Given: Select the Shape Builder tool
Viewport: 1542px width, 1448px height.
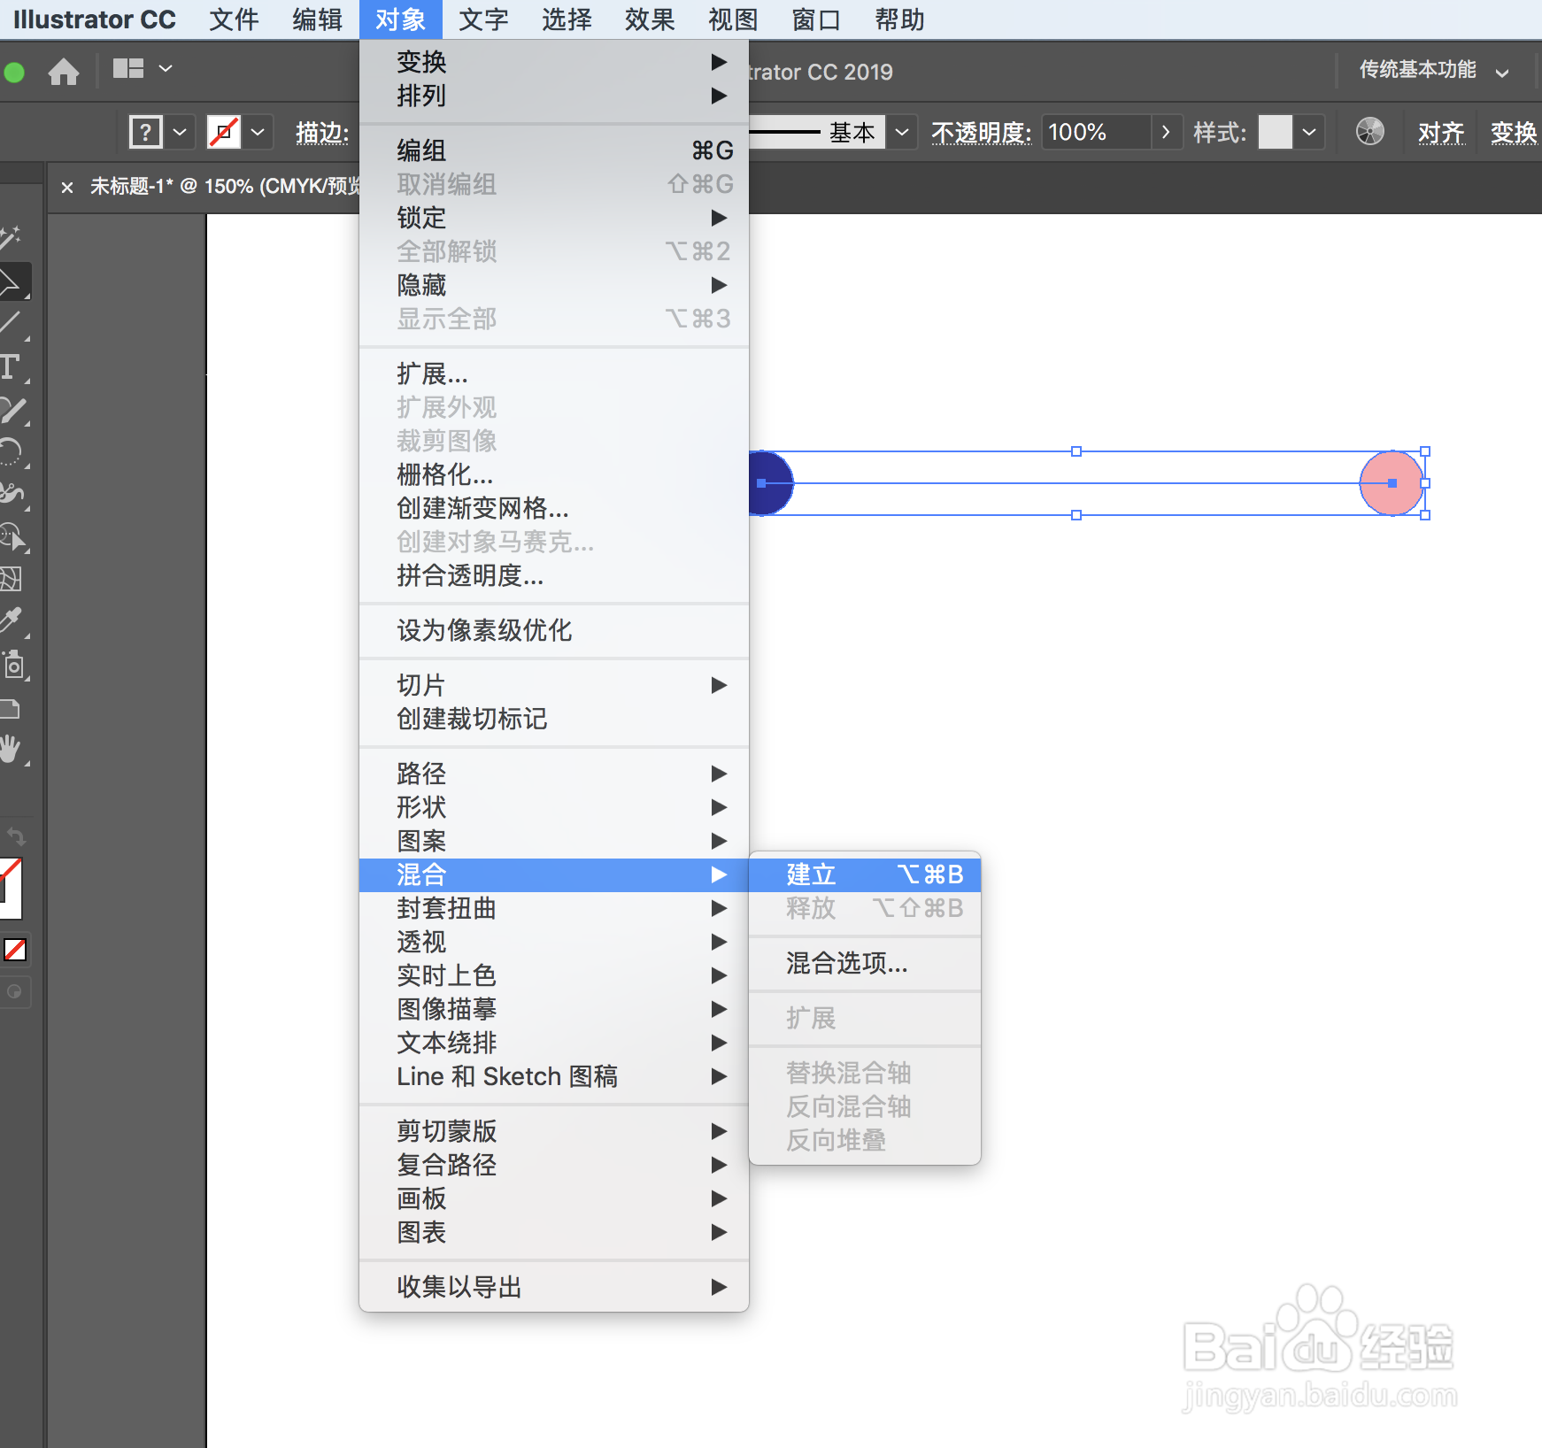Looking at the screenshot, I should coord(12,536).
